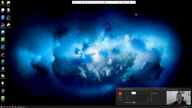Viewport: 192px width, 108px height.
Task: Open the Audacity desktop shortcut
Action: pos(3,55)
